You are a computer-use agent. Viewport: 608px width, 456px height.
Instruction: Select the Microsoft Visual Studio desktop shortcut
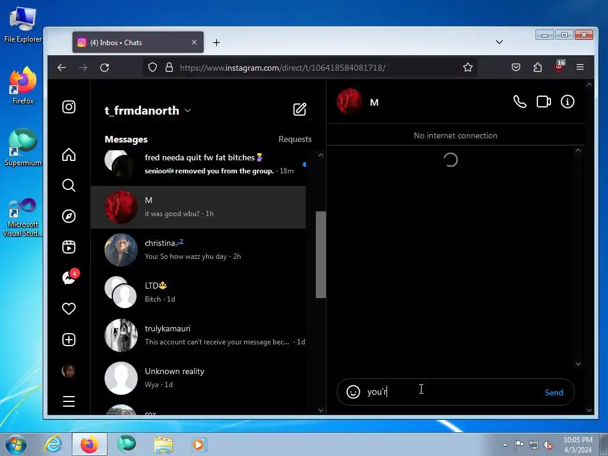pyautogui.click(x=23, y=217)
